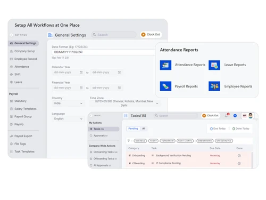266x200 pixels.
Task: Mark Background Verification Pending as done
Action: (x=239, y=156)
